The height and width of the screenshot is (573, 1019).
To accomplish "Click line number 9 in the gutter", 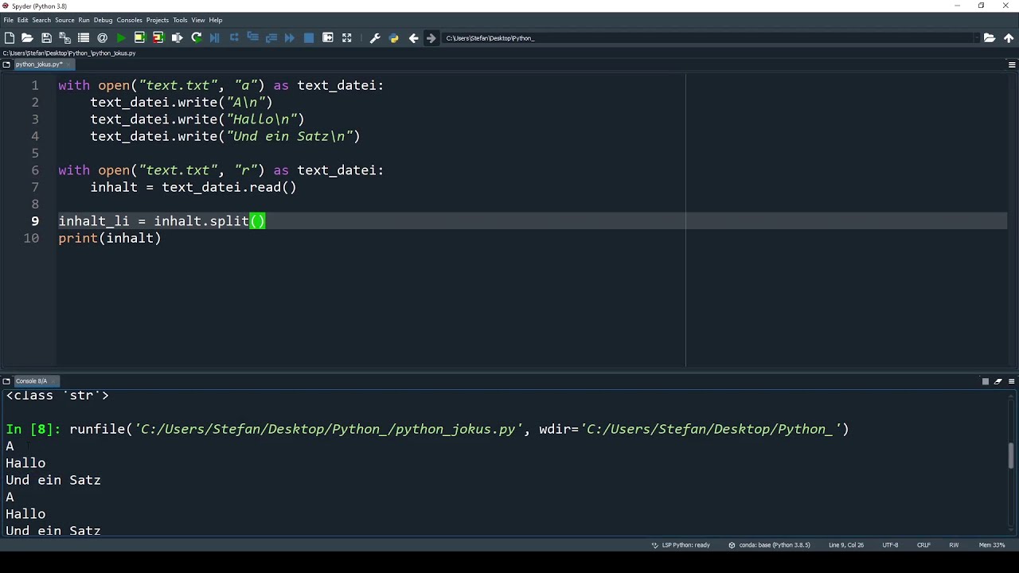I will 35,221.
